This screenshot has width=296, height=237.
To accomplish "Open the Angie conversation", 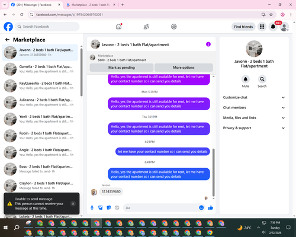I will (x=40, y=152).
